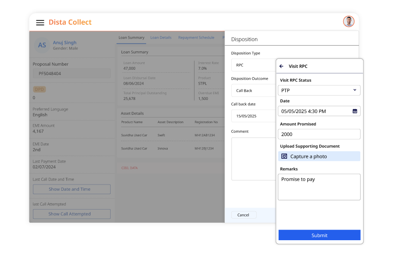
Task: Cancel the disposition panel
Action: [x=243, y=215]
